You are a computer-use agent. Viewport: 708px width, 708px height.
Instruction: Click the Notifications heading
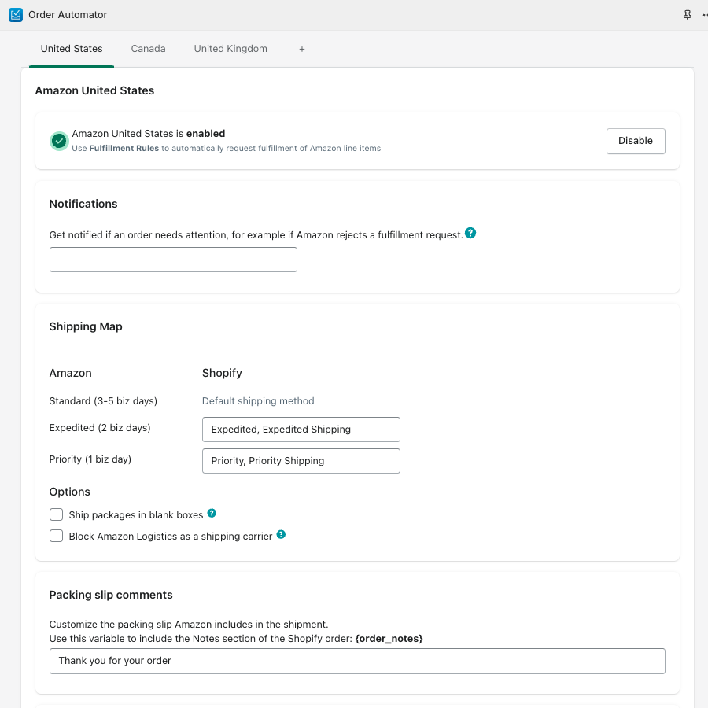[83, 204]
